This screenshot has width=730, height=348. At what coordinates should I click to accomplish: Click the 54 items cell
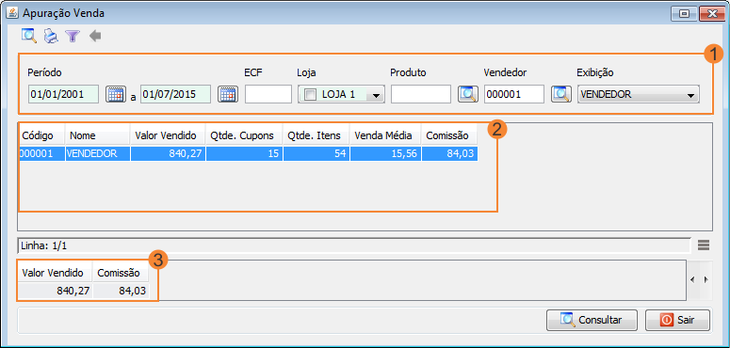pyautogui.click(x=316, y=154)
